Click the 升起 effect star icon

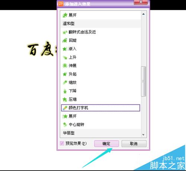coord(65,74)
